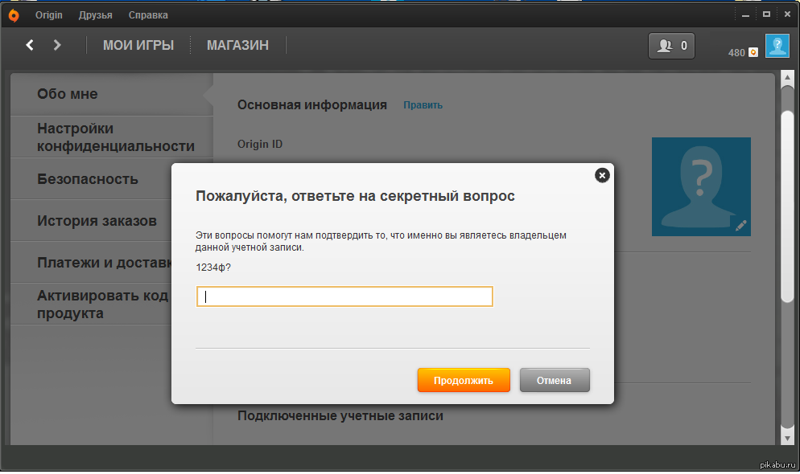Open Платежи и доставка section
Image resolution: width=800 pixels, height=474 pixels.
(x=91, y=263)
